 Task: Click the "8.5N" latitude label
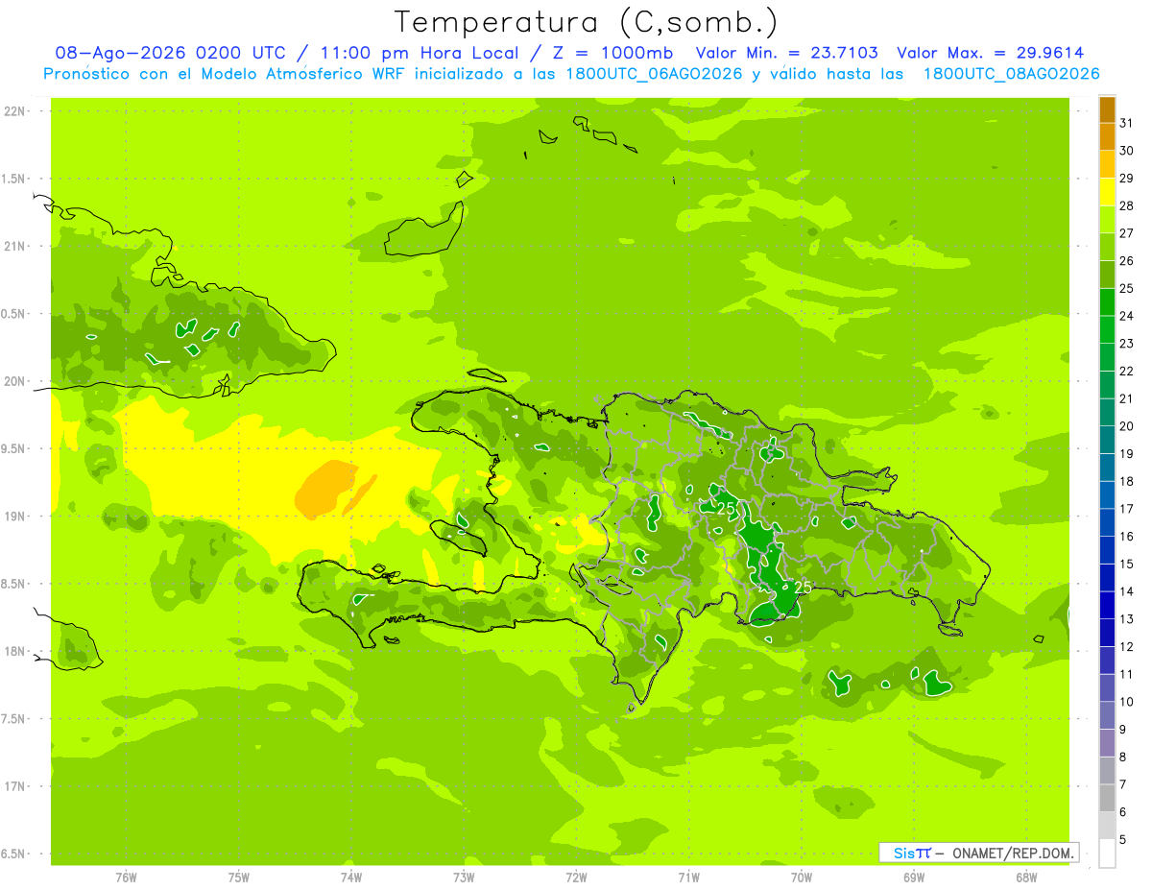tap(14, 584)
